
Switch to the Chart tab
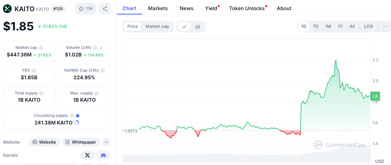[x=129, y=8]
